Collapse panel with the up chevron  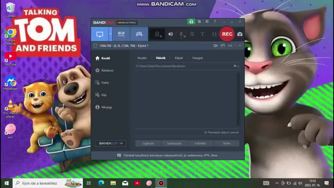coord(240,46)
